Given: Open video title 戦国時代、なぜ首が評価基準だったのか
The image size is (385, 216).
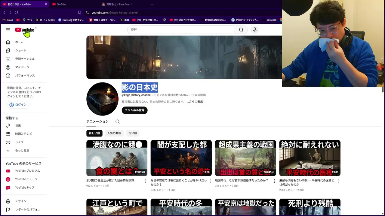Looking at the screenshot, I should click(242, 181).
